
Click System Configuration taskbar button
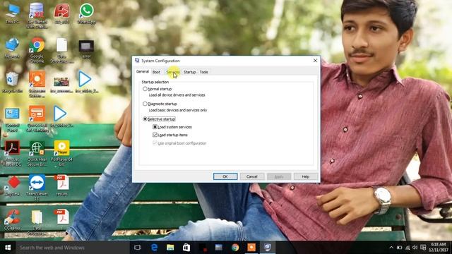(268, 248)
